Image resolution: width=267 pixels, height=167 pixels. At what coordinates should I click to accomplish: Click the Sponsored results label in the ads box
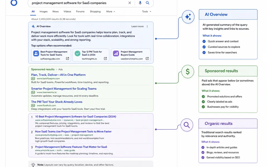pyautogui.click(x=43, y=69)
